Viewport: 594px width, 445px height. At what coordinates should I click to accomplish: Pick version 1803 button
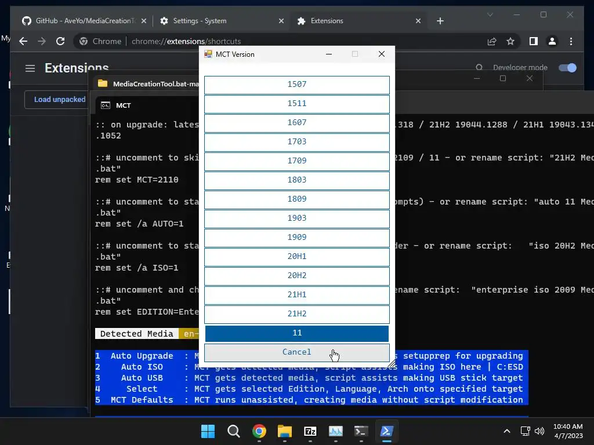tap(296, 181)
